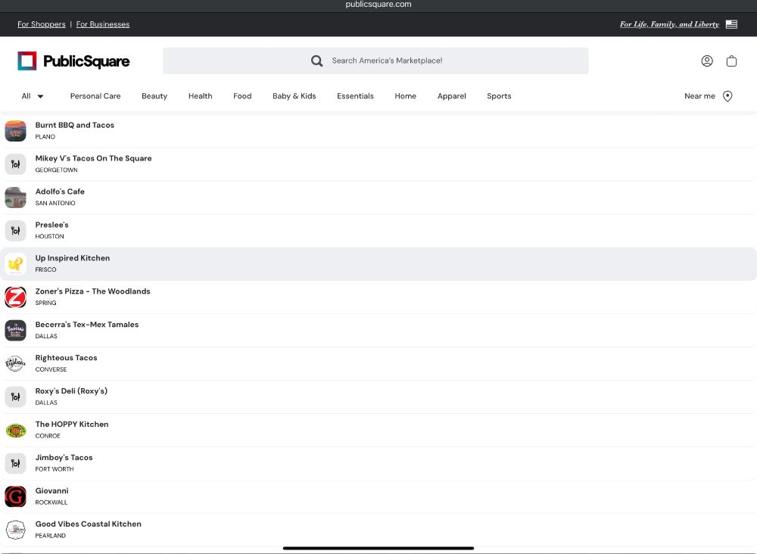Image resolution: width=757 pixels, height=554 pixels.
Task: Click the CONVERSE city label
Action: pos(51,369)
